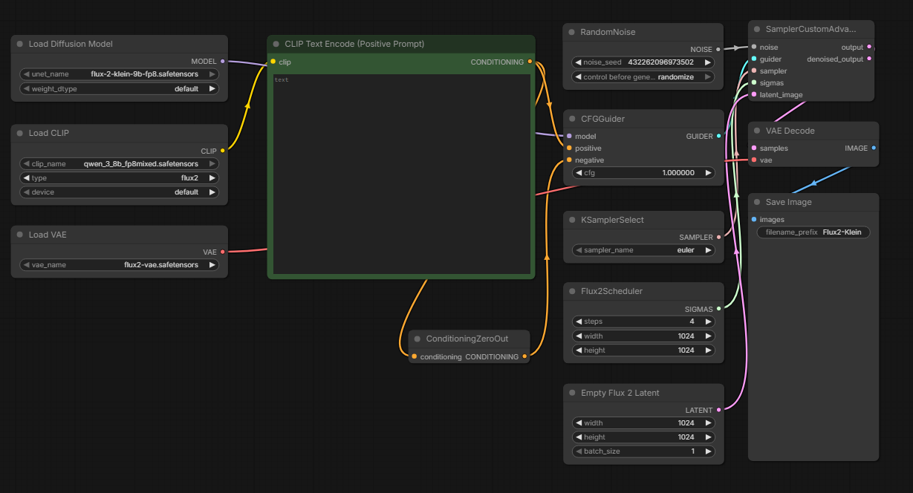Click the Empty Flux 2 Latent node title

click(620, 394)
